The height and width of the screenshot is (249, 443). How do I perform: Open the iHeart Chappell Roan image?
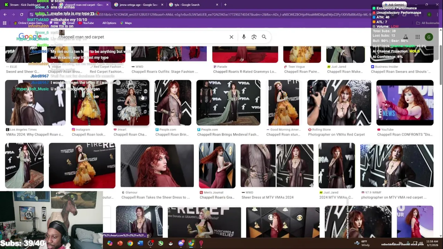point(131,103)
